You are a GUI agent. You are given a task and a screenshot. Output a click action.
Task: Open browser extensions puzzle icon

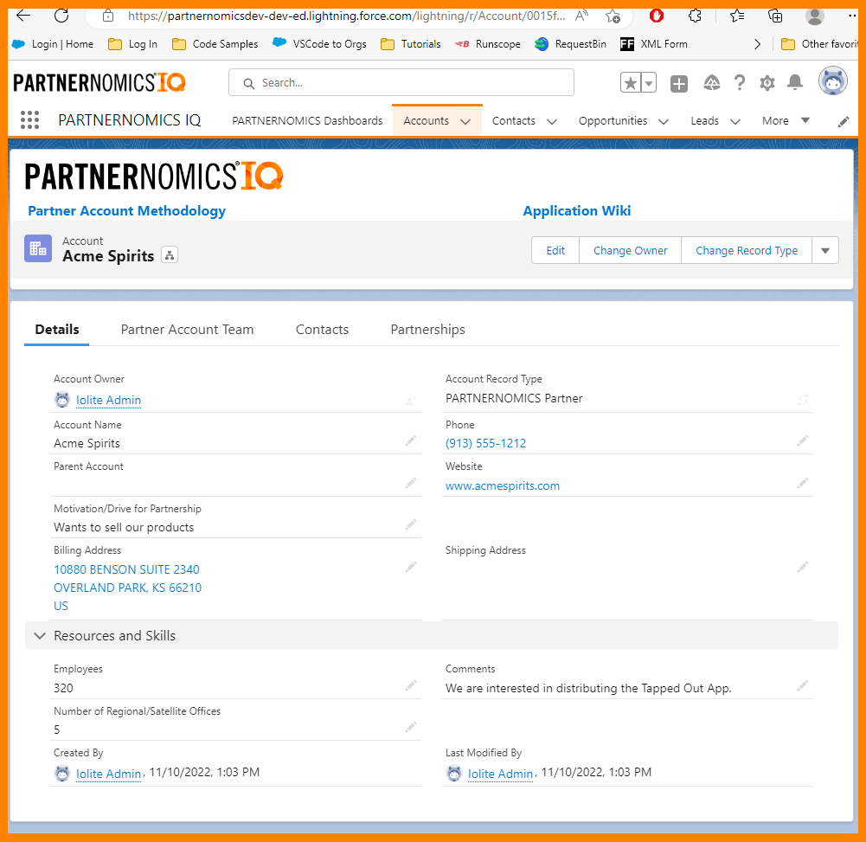tap(695, 16)
